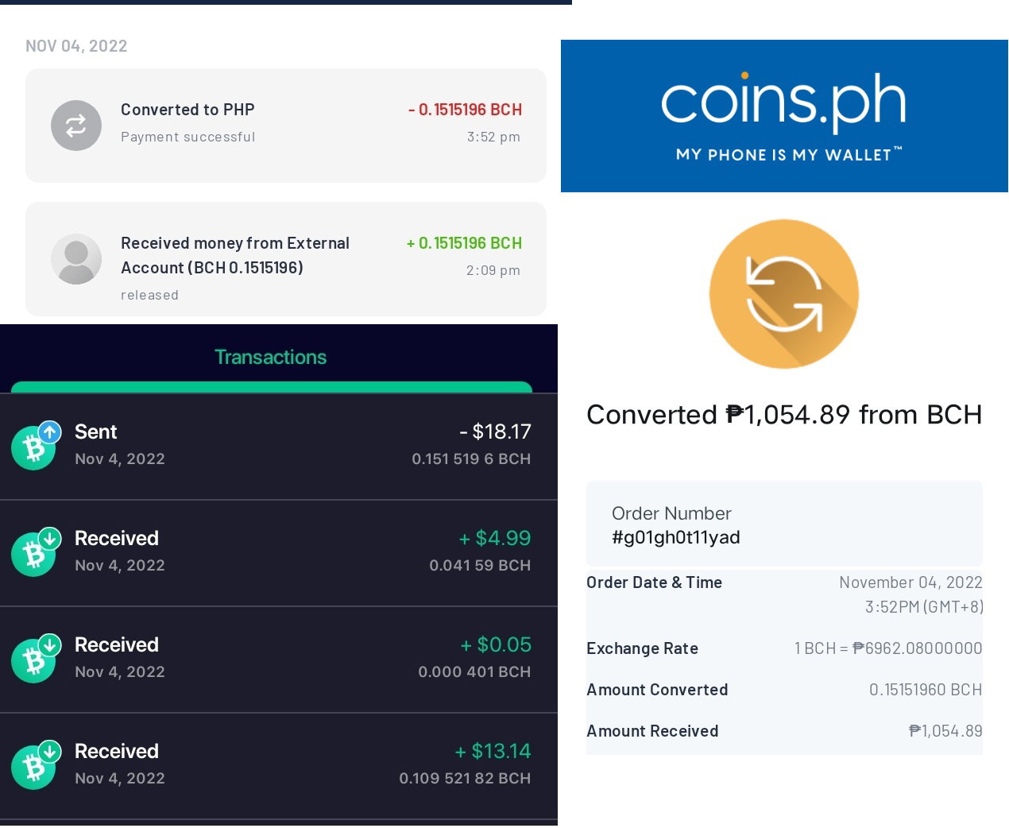Click the gray user avatar icon

[x=76, y=259]
